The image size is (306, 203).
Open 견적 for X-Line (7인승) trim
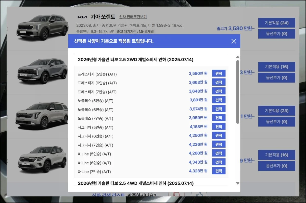tap(219, 171)
